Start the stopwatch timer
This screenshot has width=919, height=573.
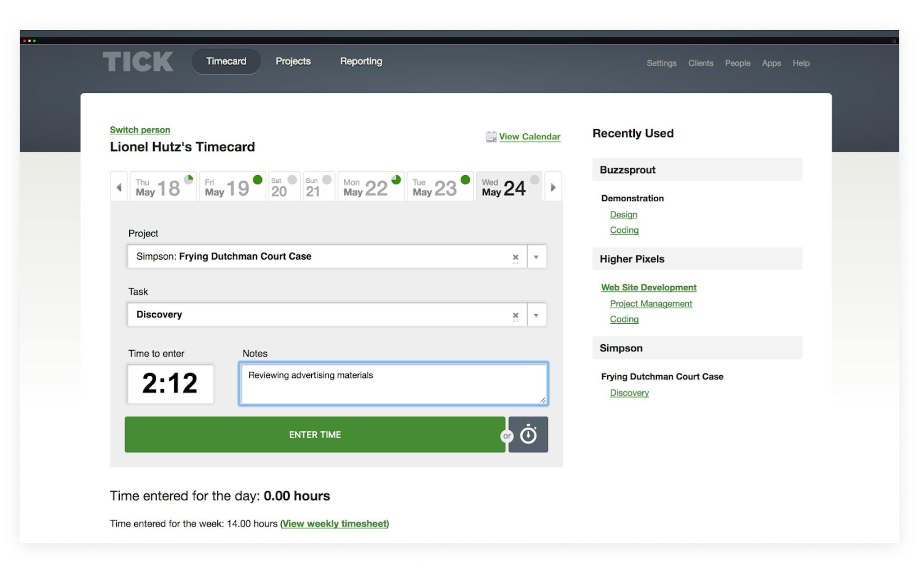(528, 434)
